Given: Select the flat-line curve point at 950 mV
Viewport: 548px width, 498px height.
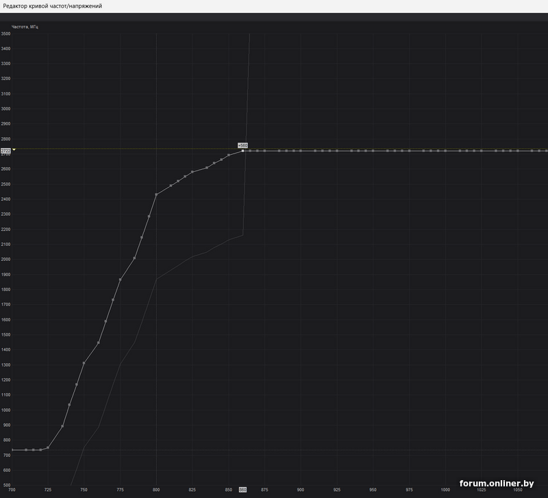Looking at the screenshot, I should pos(373,151).
